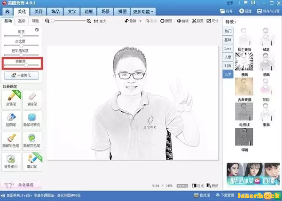
Task: Click the title bar message bubble icon
Action: (x=245, y=3)
